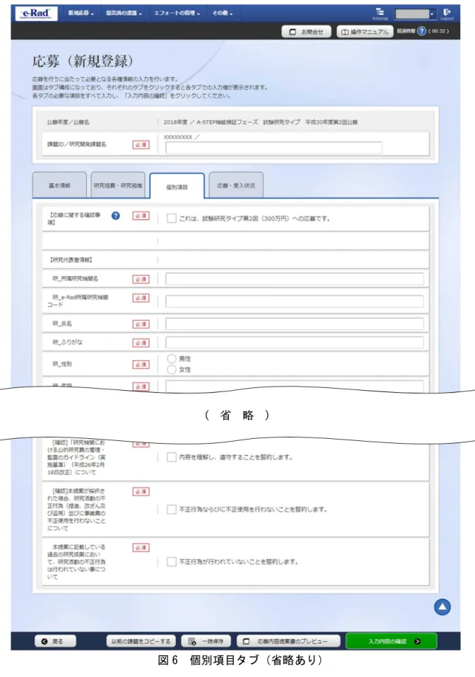Click the 研究開発課題名 input field
The image size is (475, 677).
(274, 148)
